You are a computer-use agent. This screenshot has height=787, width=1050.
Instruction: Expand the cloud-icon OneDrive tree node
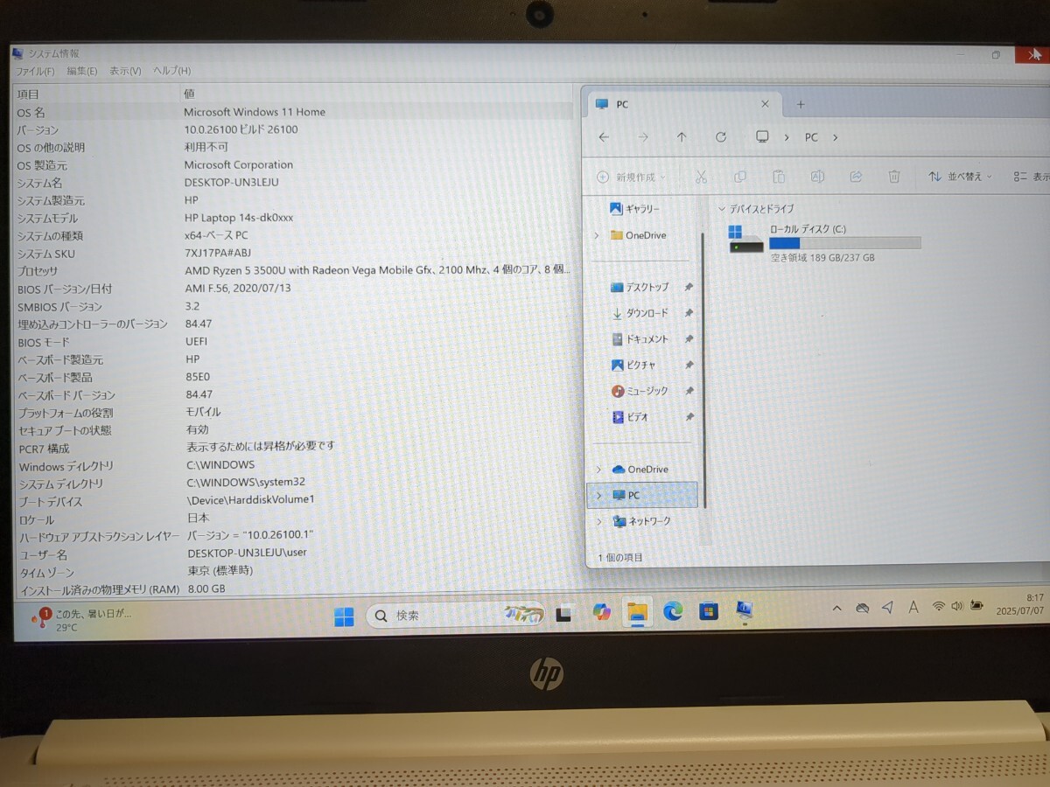pos(598,470)
